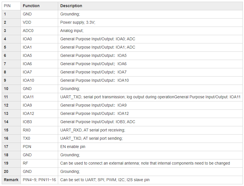Click the PIN column header

tap(7, 6)
